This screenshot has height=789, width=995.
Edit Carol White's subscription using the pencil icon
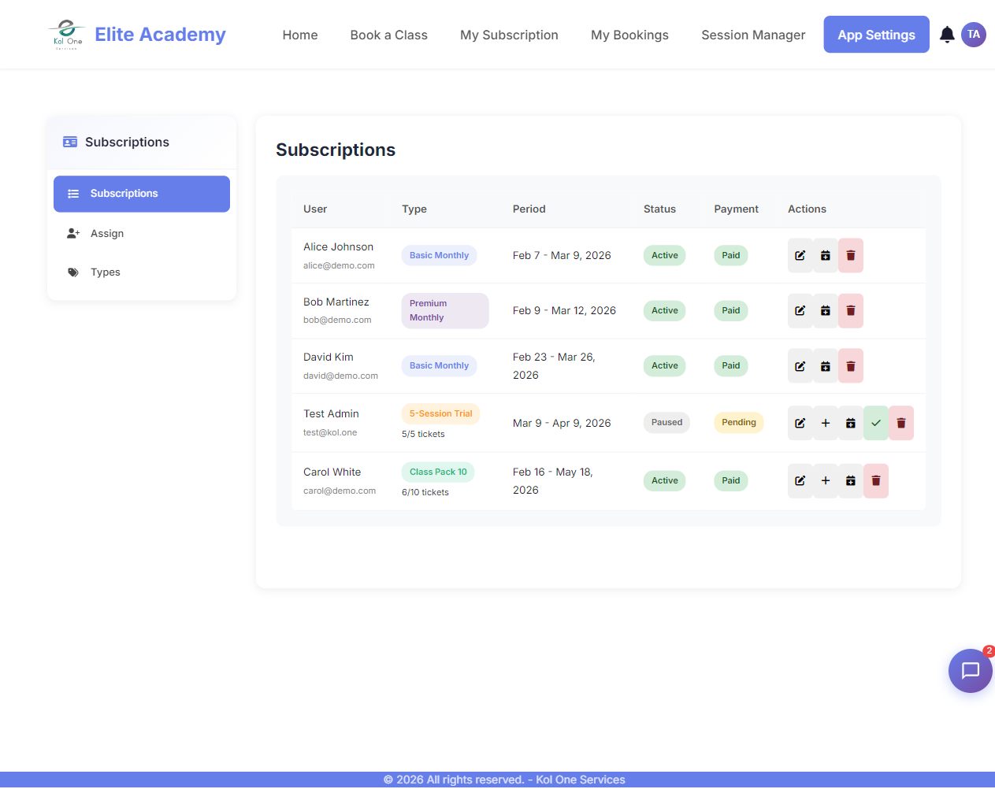pyautogui.click(x=800, y=480)
